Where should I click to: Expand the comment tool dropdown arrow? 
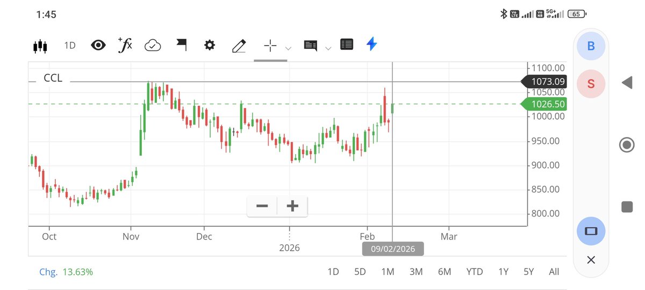(328, 48)
